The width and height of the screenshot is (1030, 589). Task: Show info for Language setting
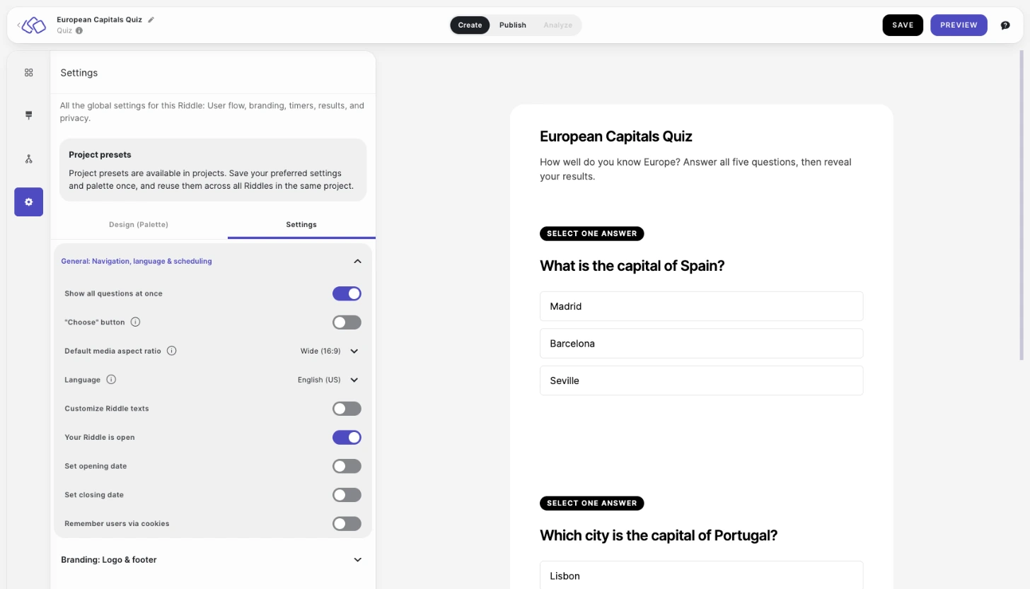(x=111, y=380)
